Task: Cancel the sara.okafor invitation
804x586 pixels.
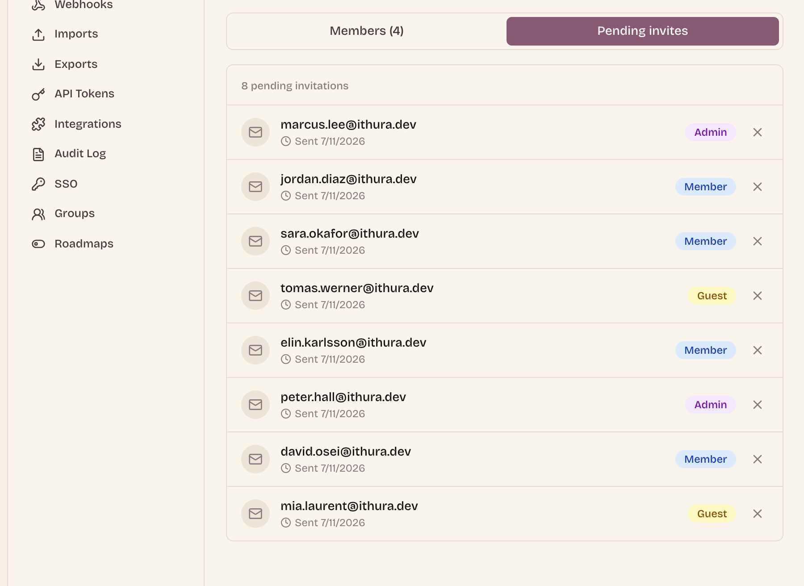Action: pyautogui.click(x=758, y=241)
